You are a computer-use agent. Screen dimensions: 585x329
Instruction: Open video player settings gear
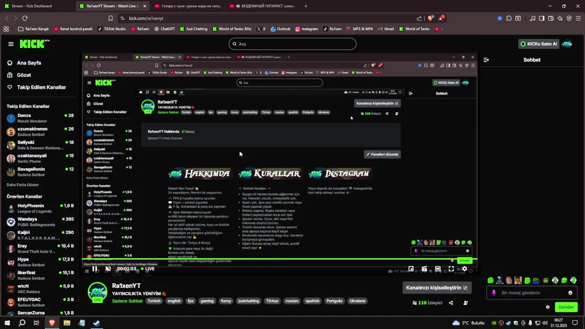pos(464,269)
